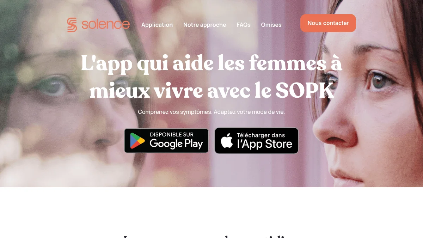The width and height of the screenshot is (423, 238).
Task: Click the l'App Store wording on the badge
Action: (265, 144)
